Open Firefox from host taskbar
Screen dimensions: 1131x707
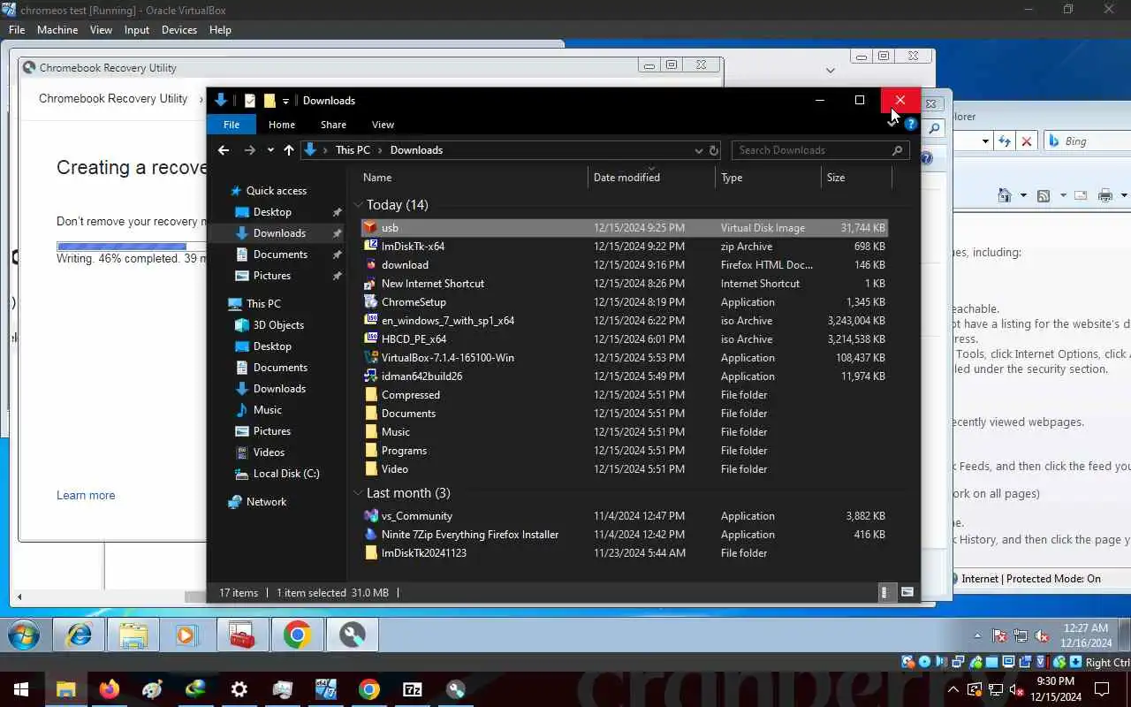pos(110,689)
